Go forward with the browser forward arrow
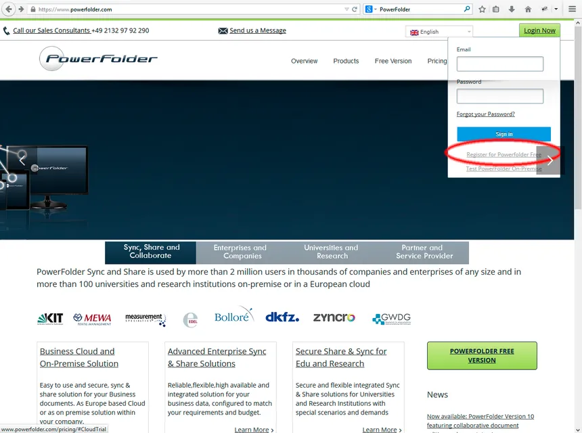The height and width of the screenshot is (433, 582). pyautogui.click(x=21, y=9)
